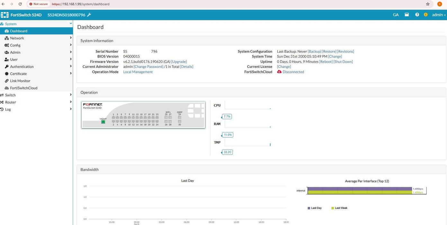The height and width of the screenshot is (225, 447).
Task: Click the green MGMT port on switch diagram
Action: [103, 122]
